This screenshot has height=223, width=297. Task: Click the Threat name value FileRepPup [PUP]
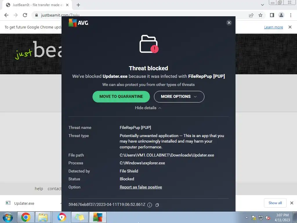(135, 128)
